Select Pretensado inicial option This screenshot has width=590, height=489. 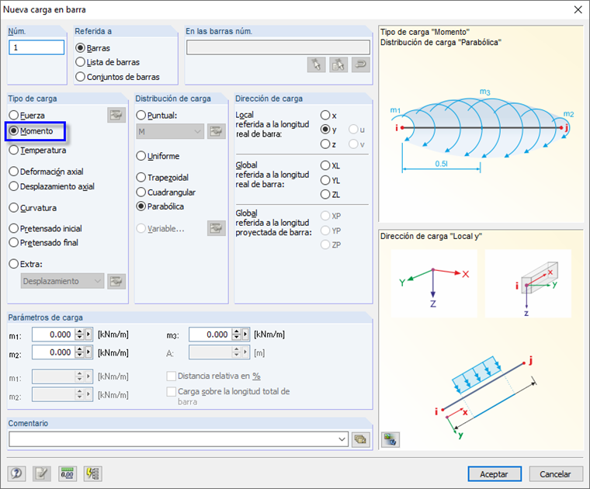click(x=46, y=228)
